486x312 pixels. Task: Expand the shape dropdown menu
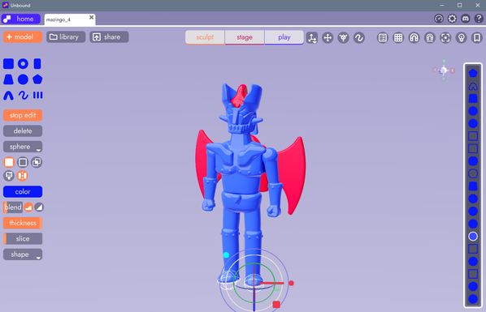(x=23, y=254)
